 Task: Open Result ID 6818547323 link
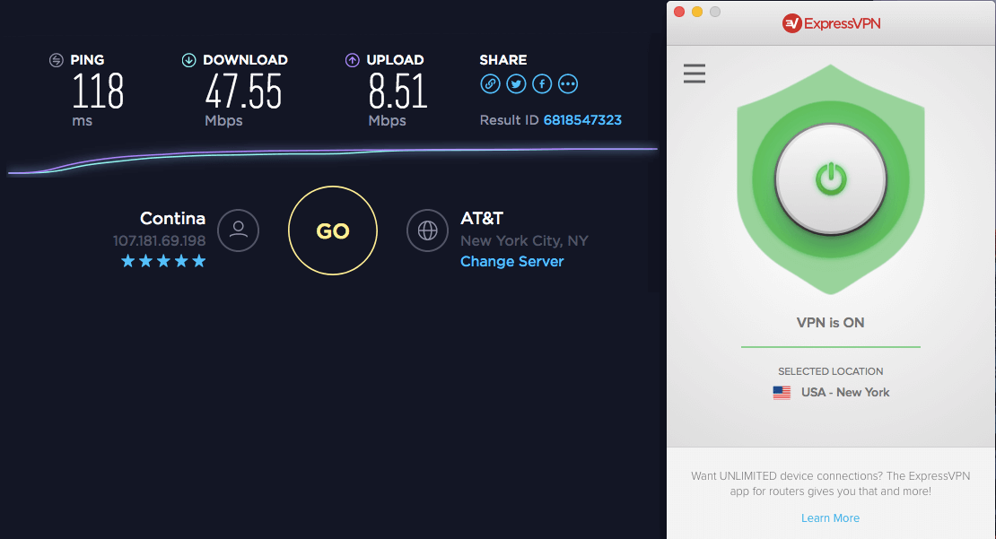click(x=582, y=120)
